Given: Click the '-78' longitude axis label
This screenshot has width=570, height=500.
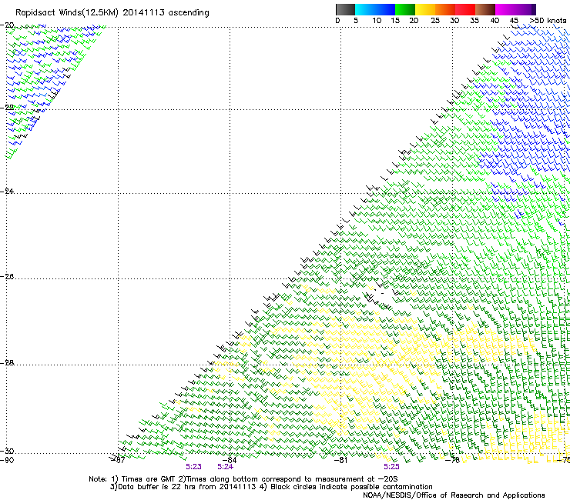Looking at the screenshot, I should 452,460.
